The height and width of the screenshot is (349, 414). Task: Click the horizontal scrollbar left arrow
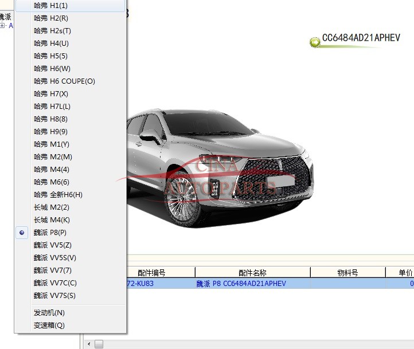[x=88, y=344]
